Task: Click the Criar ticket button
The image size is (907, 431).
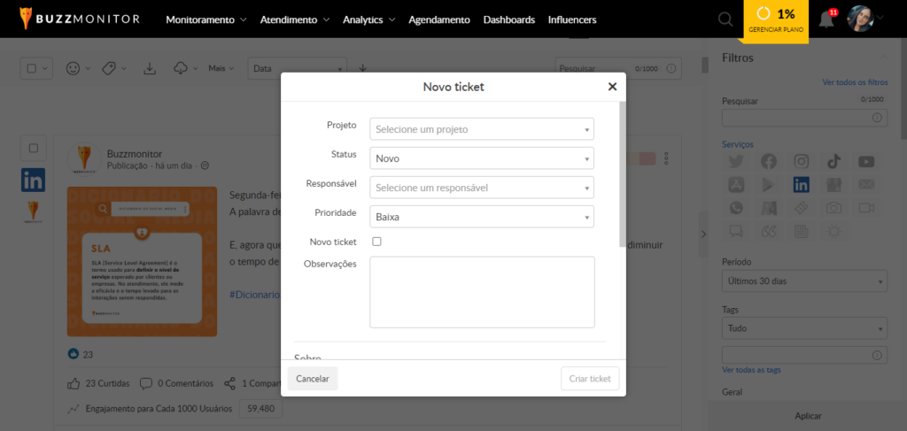Action: click(x=590, y=379)
